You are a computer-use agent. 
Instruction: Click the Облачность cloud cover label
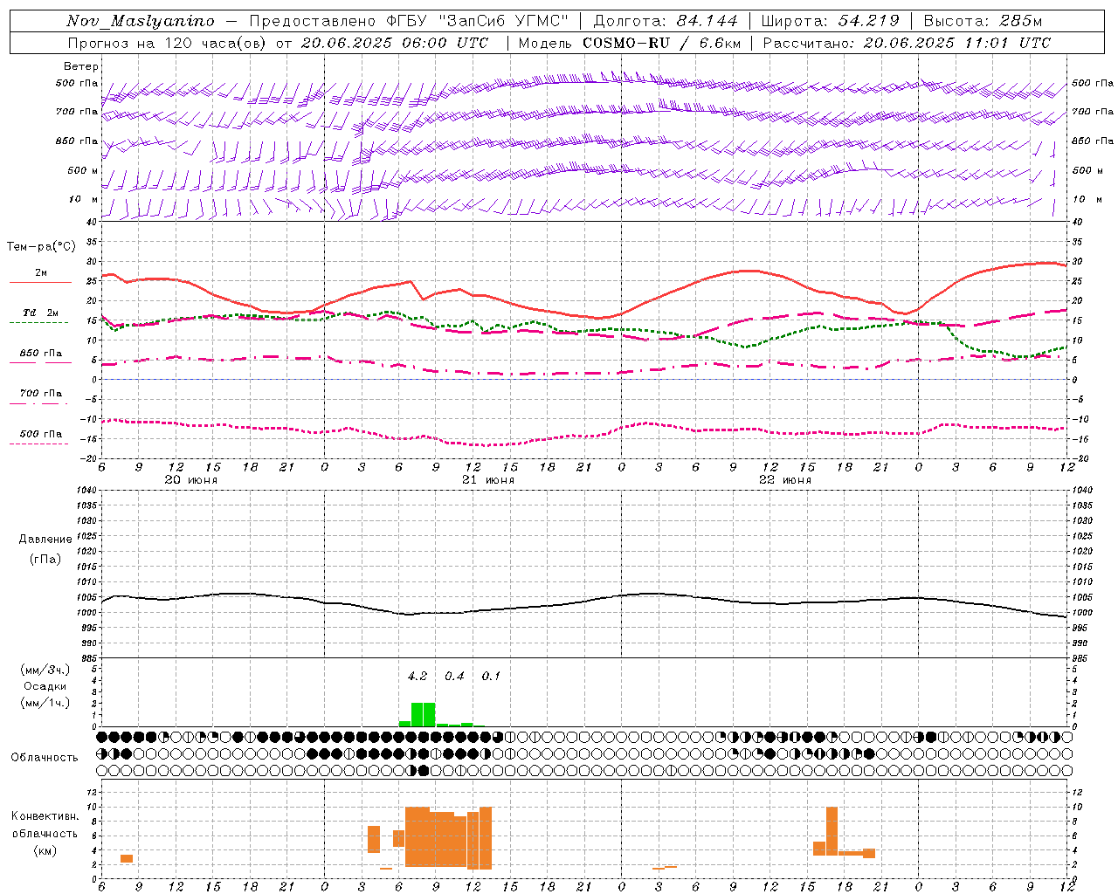click(45, 757)
